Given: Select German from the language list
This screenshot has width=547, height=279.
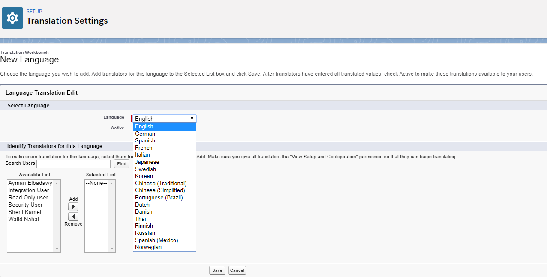Looking at the screenshot, I should tap(145, 134).
